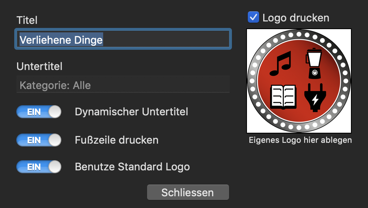Toggle the Benutze Standard Logo switch
368x208 pixels.
coord(39,167)
